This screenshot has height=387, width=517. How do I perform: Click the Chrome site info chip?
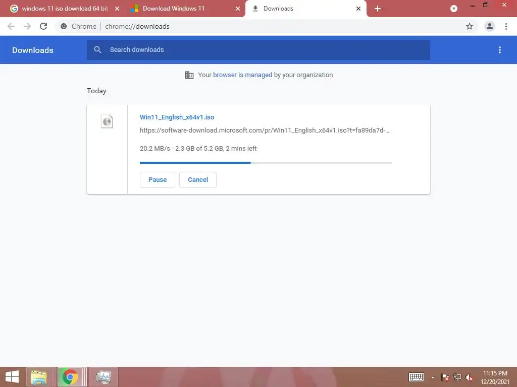(x=78, y=26)
